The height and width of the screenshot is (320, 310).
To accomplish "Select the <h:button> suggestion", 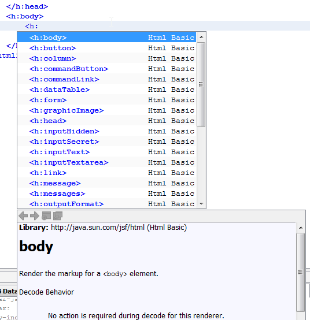I will pos(106,48).
